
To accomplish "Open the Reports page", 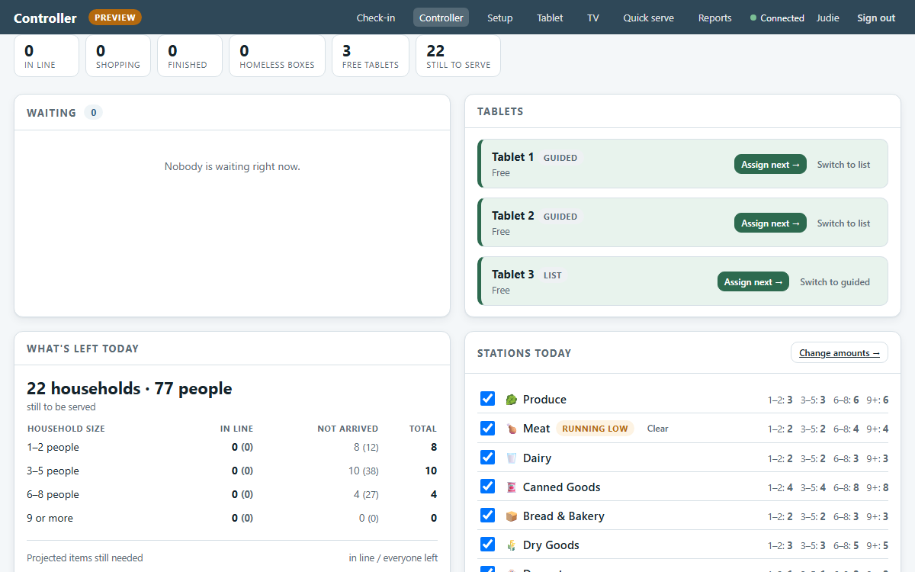I will click(714, 18).
